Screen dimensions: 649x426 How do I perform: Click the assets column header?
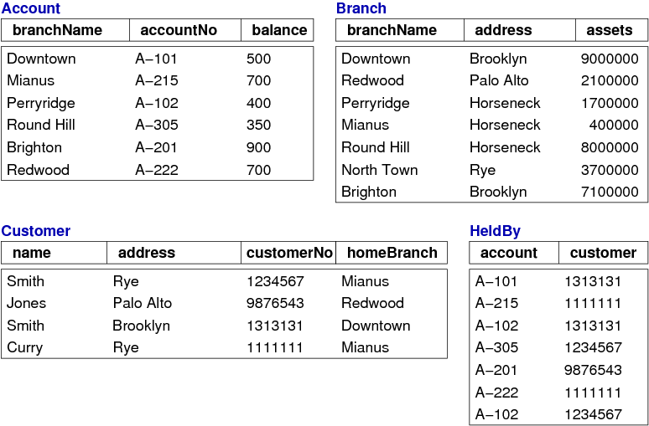coord(610,30)
